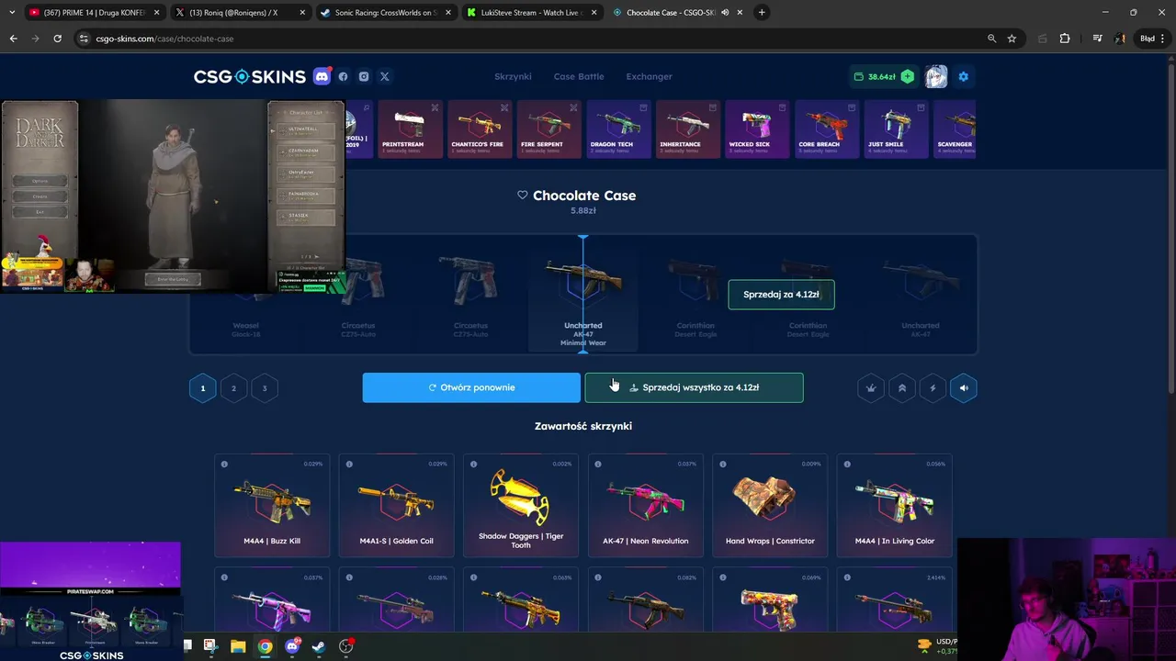Click the Core Breach live drop

pyautogui.click(x=826, y=129)
